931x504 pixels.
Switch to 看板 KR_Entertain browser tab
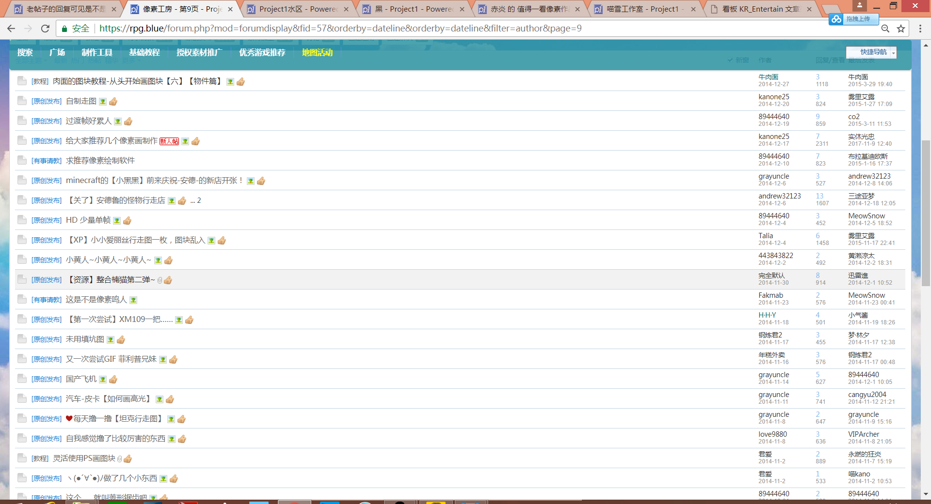click(760, 9)
